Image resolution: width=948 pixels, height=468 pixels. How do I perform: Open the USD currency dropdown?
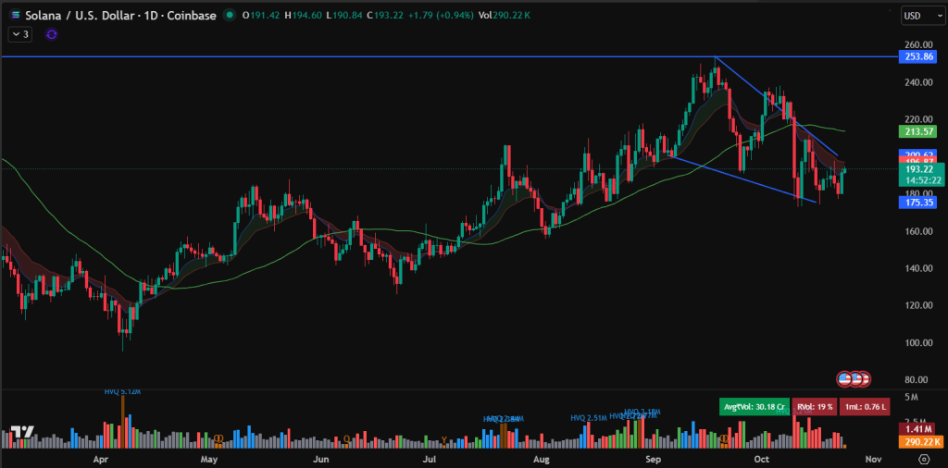[918, 15]
